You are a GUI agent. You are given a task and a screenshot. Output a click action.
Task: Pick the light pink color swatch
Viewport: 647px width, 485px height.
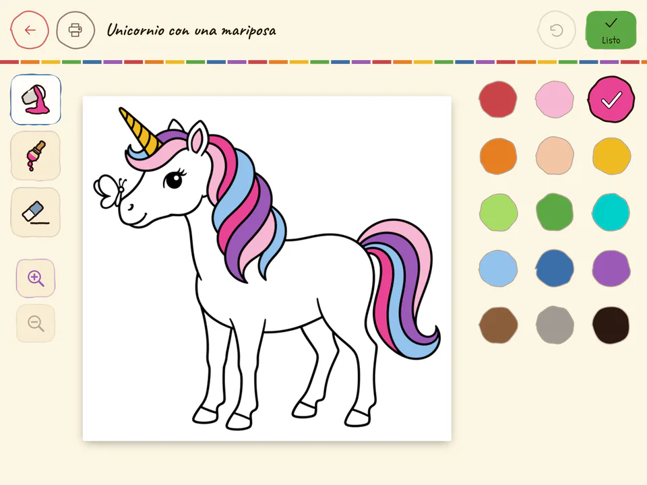tap(555, 100)
